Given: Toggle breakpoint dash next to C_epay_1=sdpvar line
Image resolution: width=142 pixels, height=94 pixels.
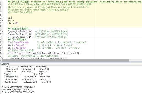Looking at the screenshot, I should 3,32.
